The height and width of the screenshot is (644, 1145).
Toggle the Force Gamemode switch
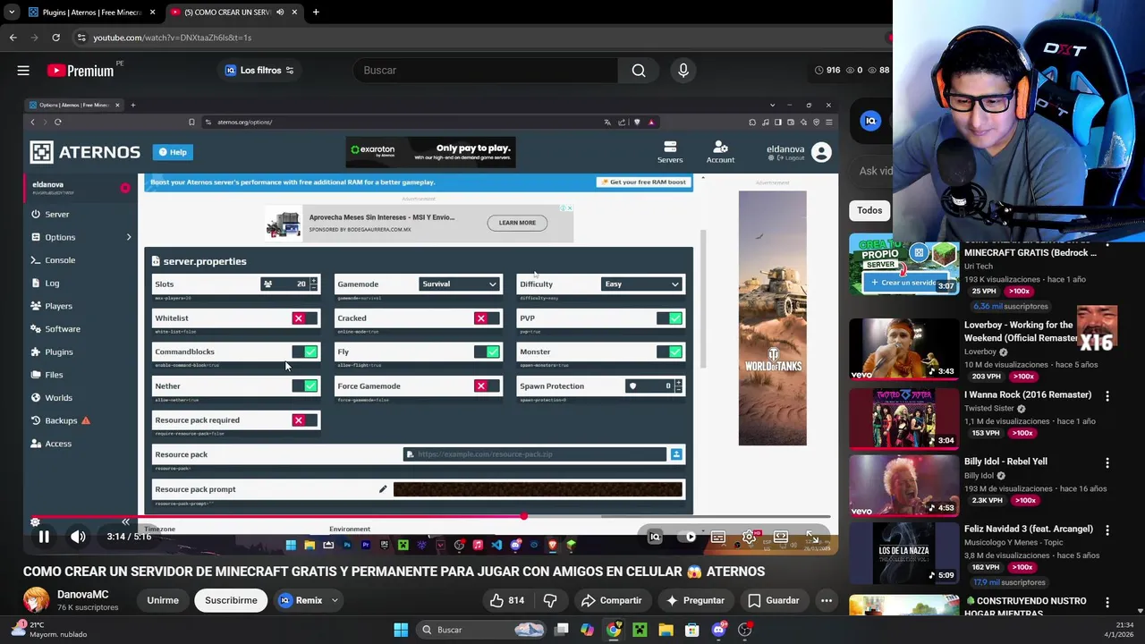(x=487, y=386)
